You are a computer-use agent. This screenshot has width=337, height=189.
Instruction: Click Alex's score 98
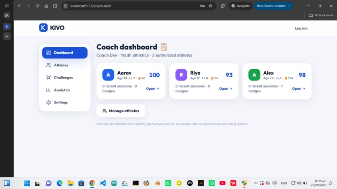302,75
